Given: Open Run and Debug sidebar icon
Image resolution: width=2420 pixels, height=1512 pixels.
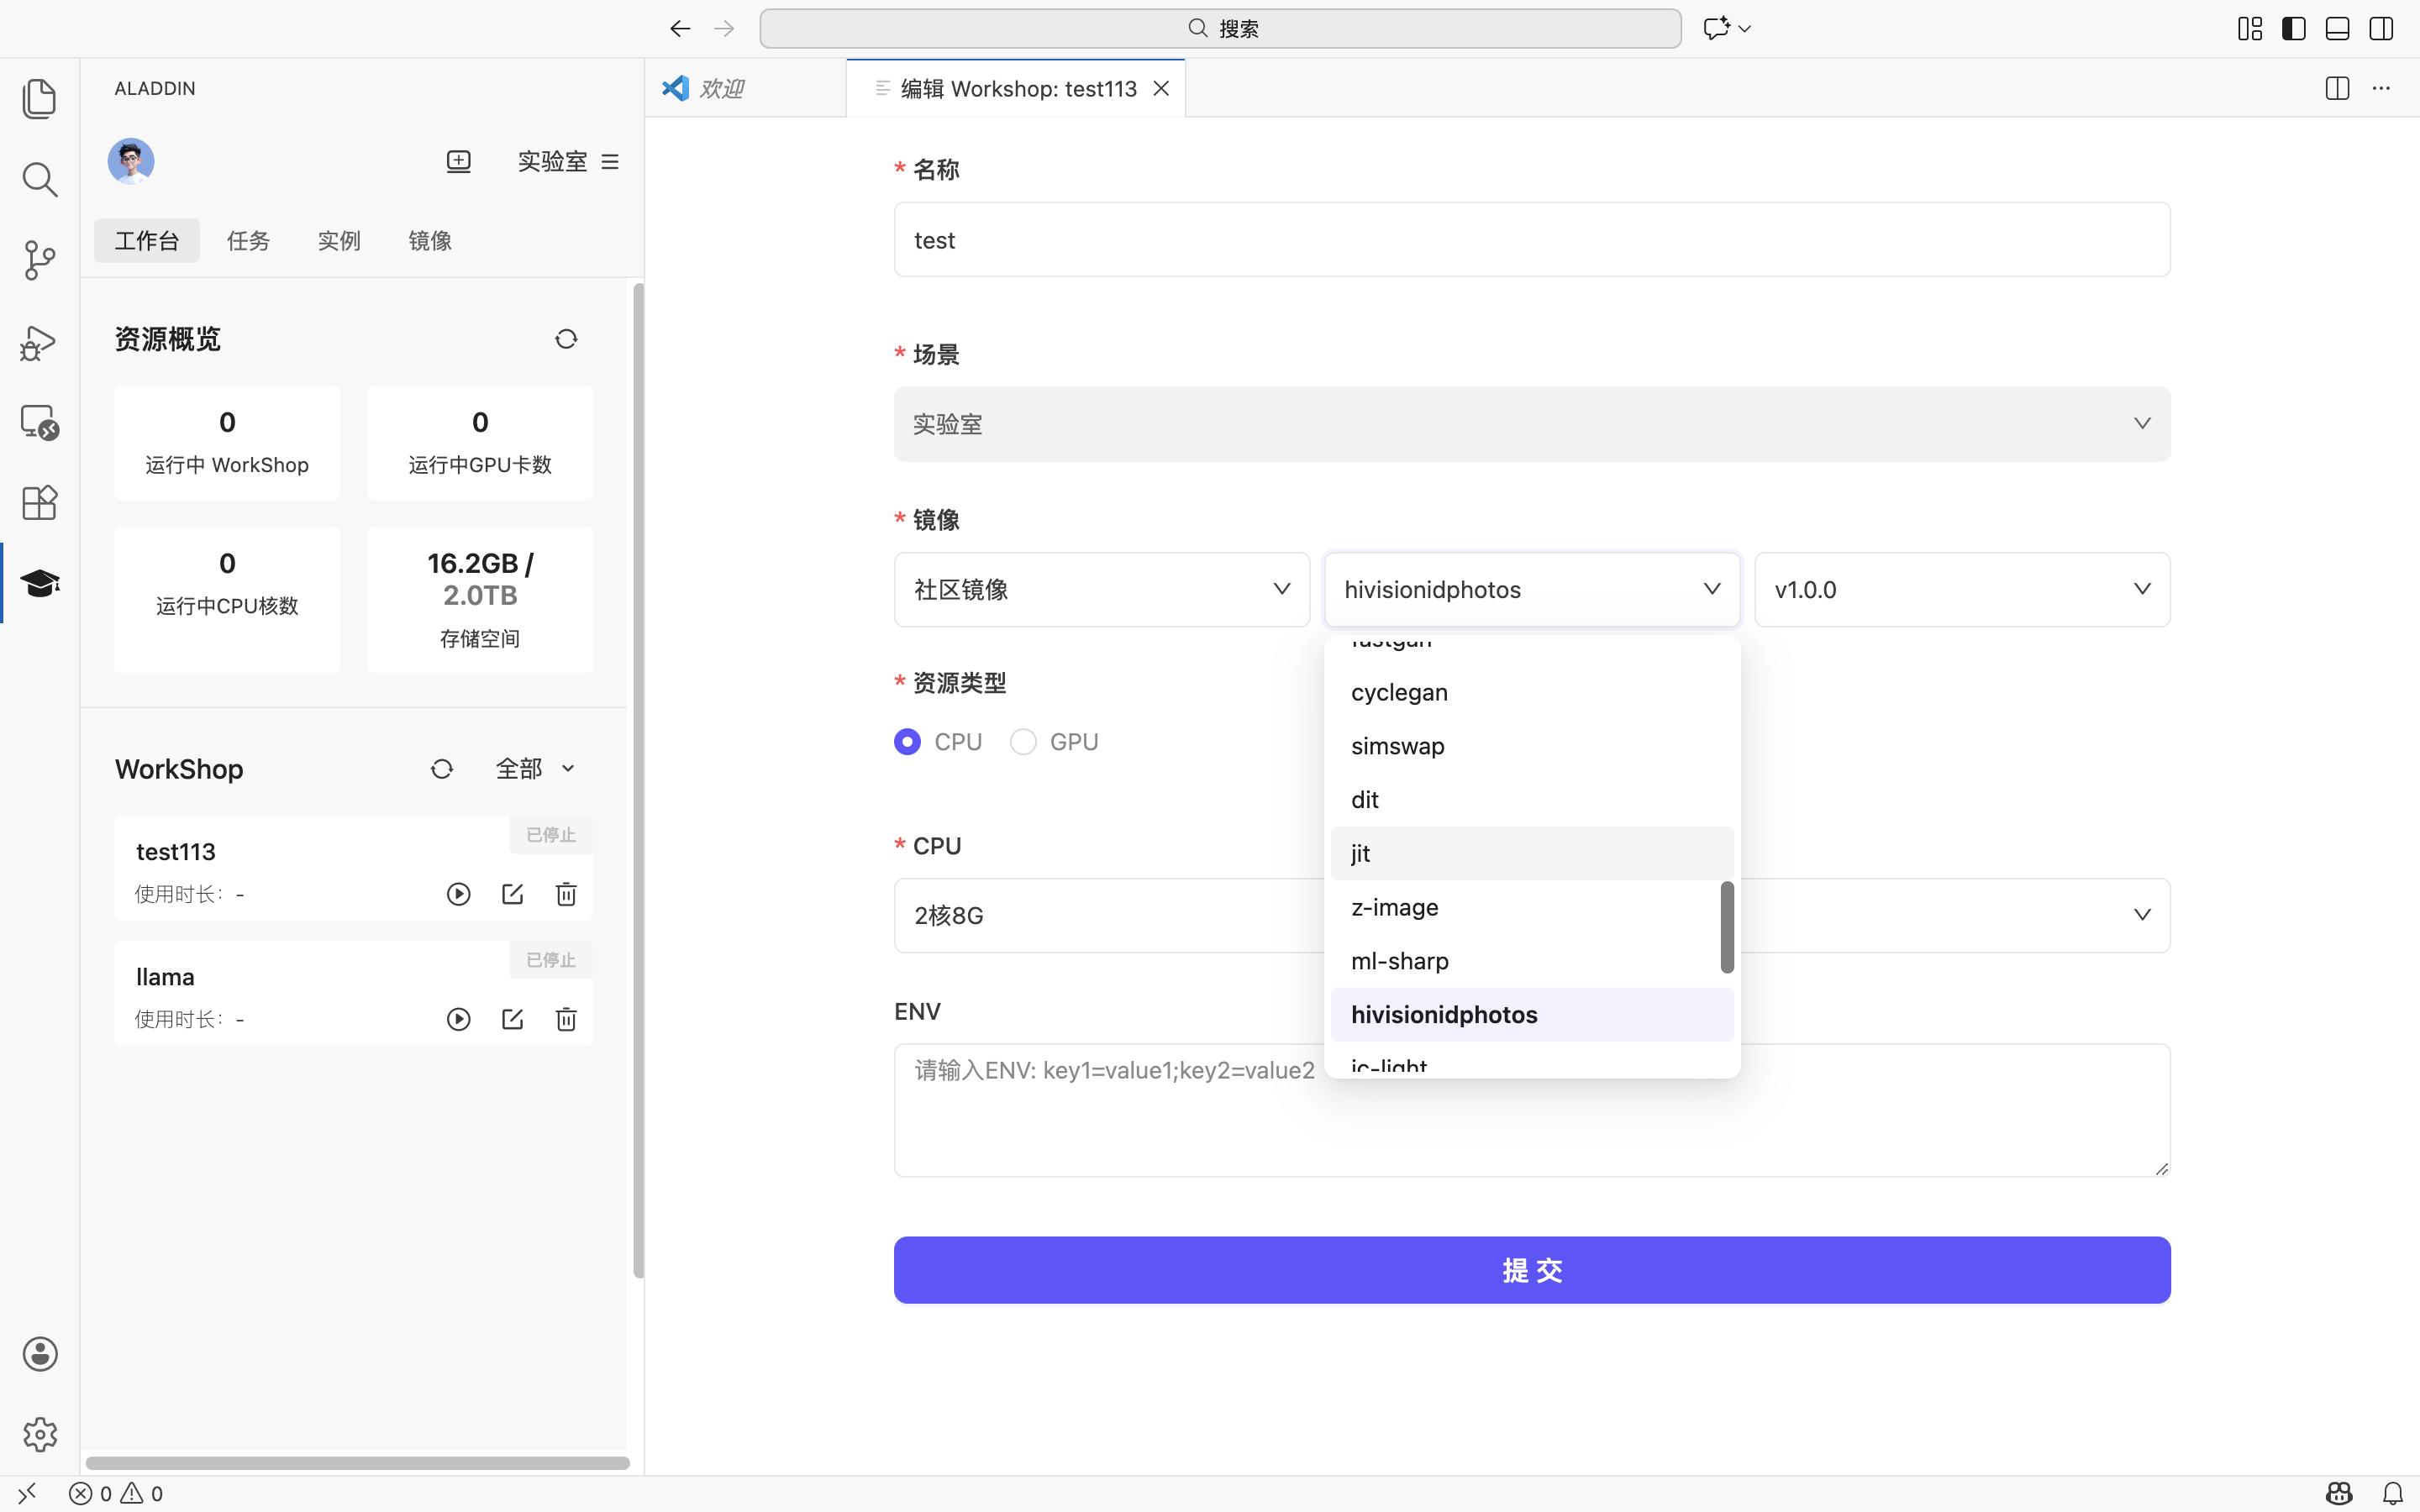Looking at the screenshot, I should 39,342.
